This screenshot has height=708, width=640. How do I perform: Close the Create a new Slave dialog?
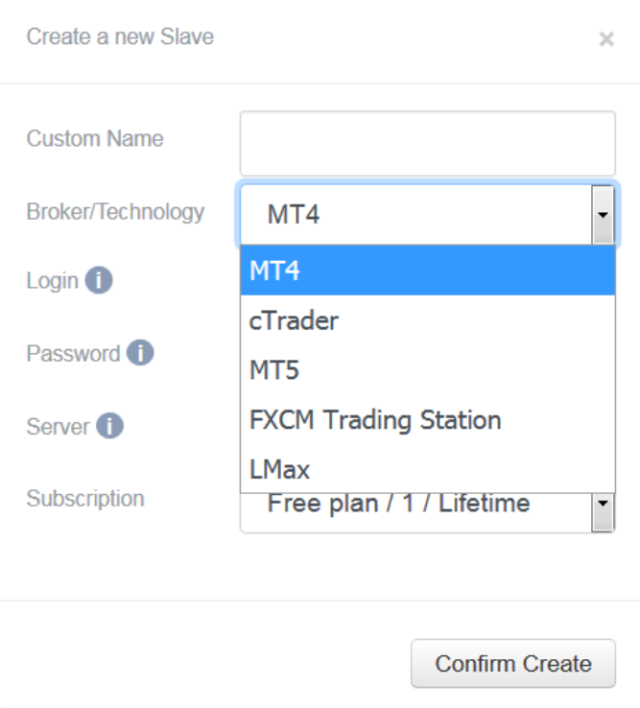606,39
